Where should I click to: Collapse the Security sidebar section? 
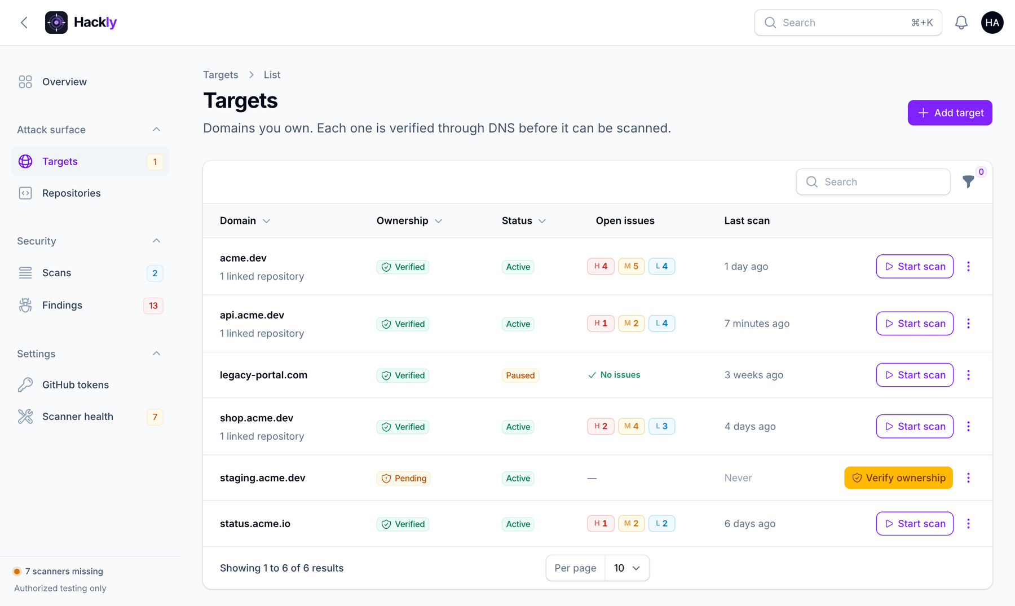pyautogui.click(x=156, y=241)
